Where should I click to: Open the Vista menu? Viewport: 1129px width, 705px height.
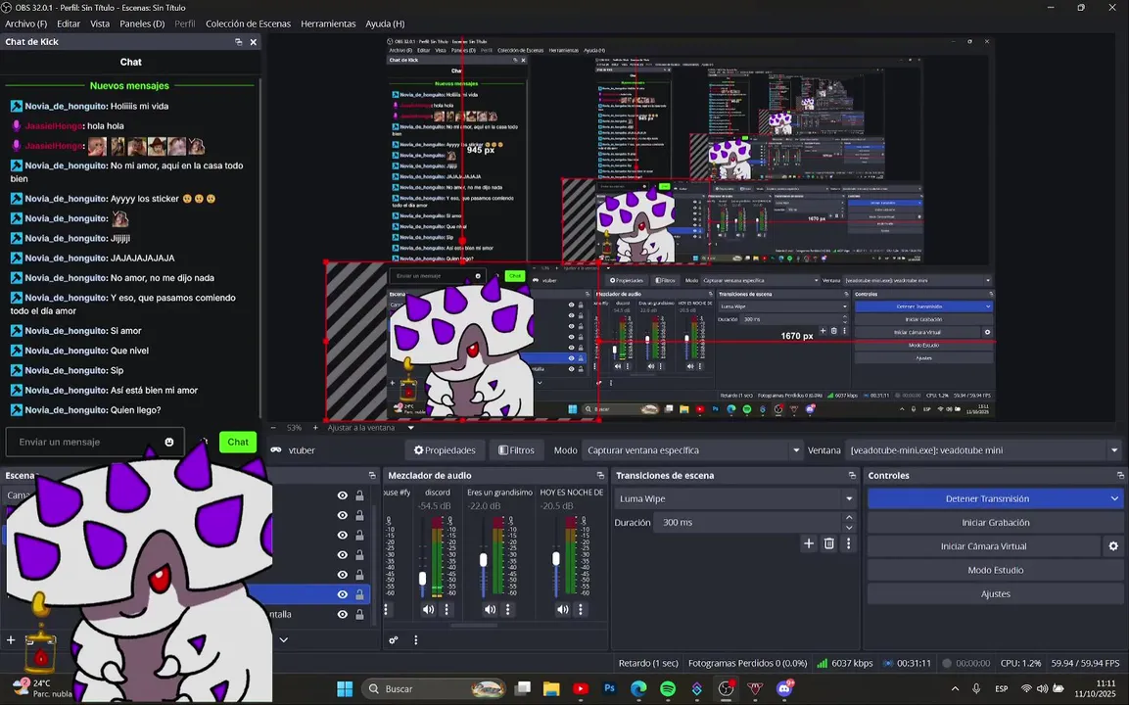(100, 23)
